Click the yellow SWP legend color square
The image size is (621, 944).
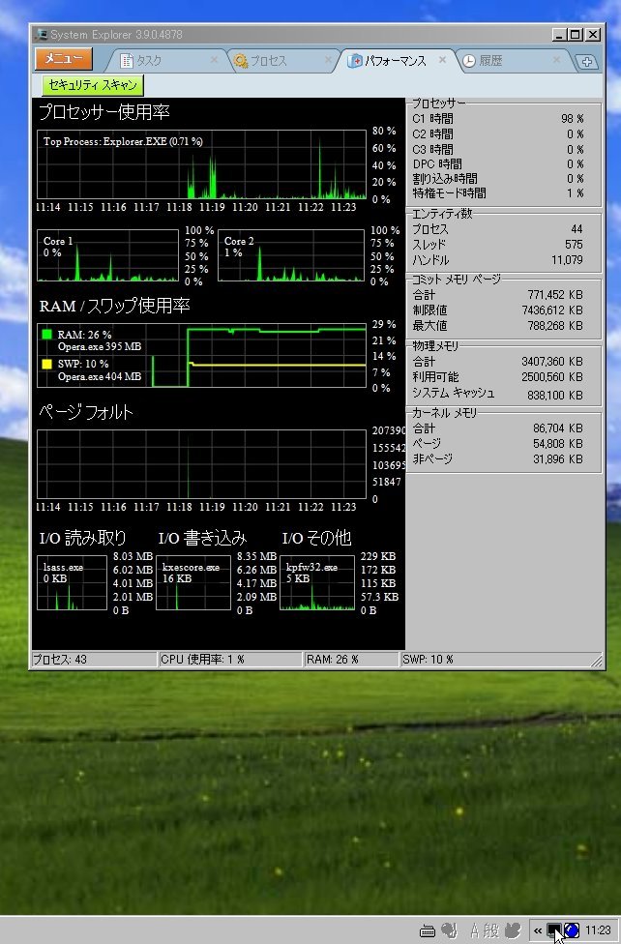(x=46, y=364)
